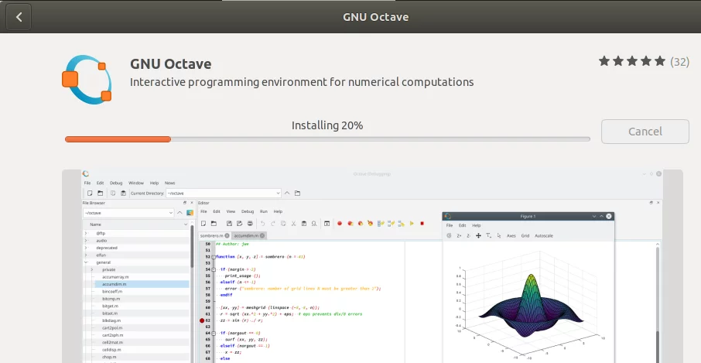The image size is (701, 363).
Task: Click the Editor toolbar toggle breakpoint red dot
Action: (340, 224)
